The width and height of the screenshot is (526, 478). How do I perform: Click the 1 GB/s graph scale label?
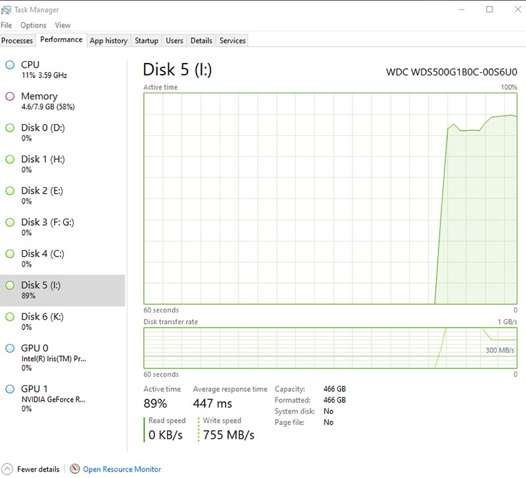(507, 322)
